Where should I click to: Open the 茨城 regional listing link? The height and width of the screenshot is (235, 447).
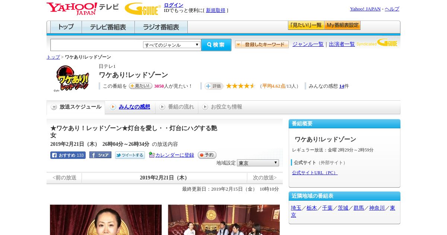343,208
